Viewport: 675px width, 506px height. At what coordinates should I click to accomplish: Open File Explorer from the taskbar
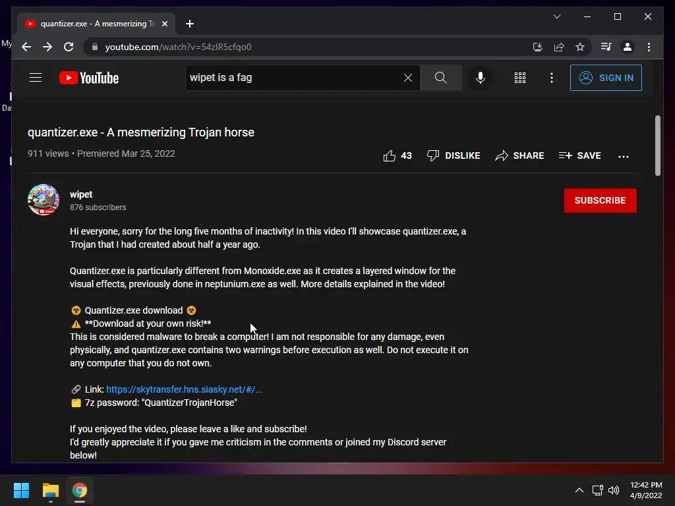pyautogui.click(x=50, y=490)
